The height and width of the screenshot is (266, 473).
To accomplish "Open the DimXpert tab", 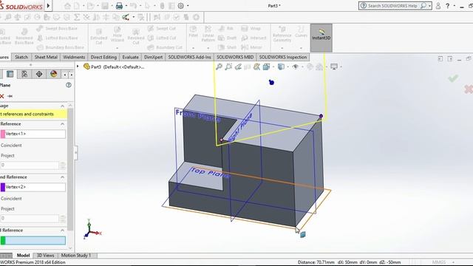I will (153, 57).
